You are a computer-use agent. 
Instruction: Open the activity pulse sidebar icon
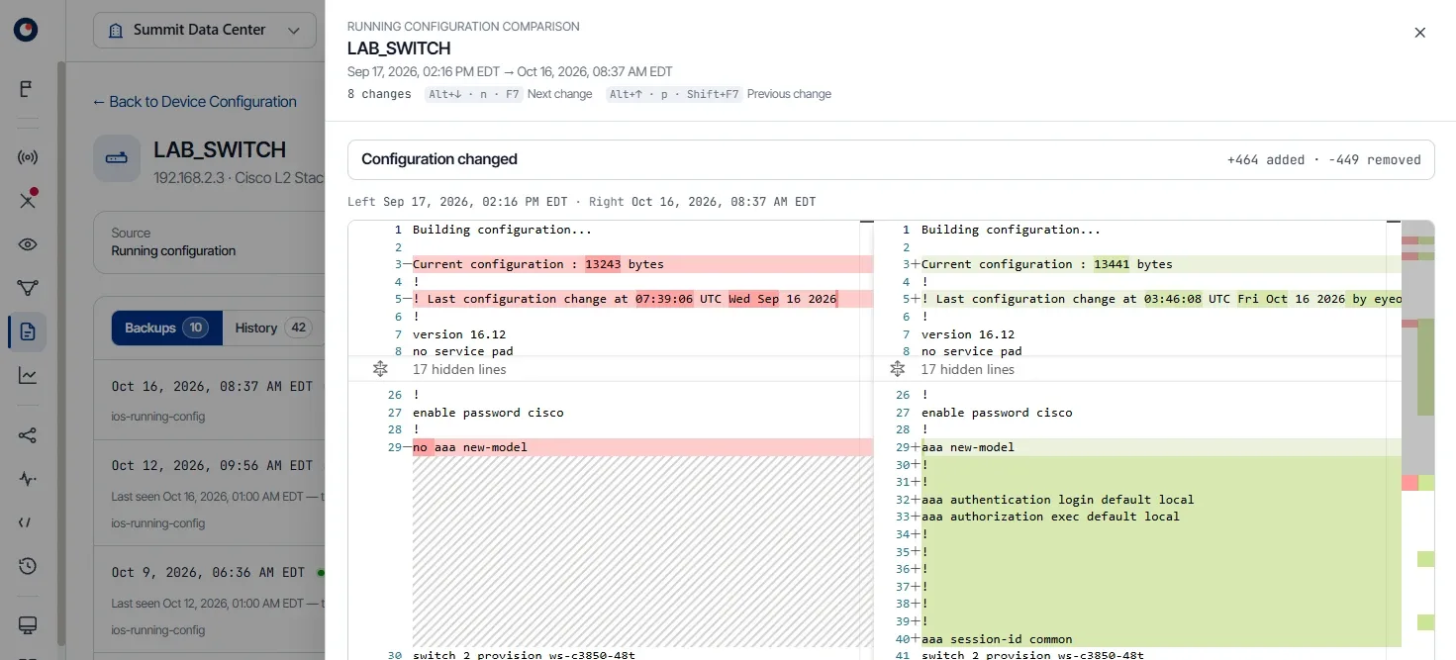click(x=28, y=479)
